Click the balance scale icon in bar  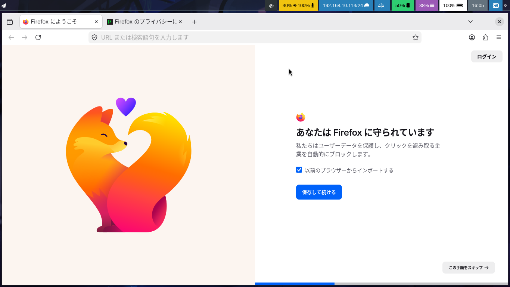tap(381, 6)
